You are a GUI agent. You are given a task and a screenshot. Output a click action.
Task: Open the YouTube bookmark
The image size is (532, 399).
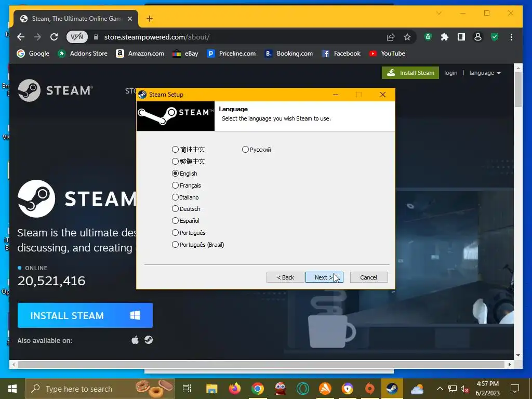pos(387,54)
